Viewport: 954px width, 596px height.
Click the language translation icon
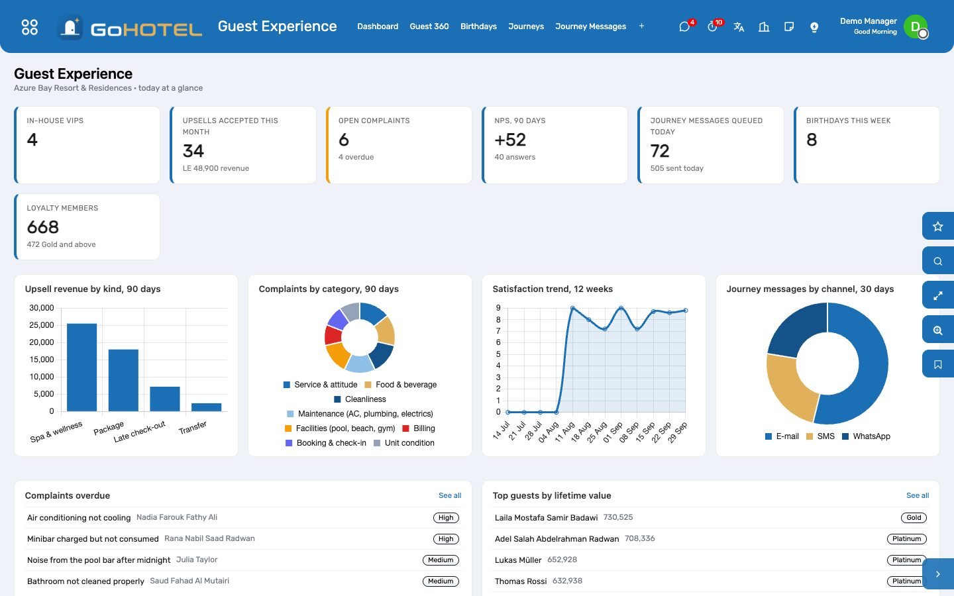[x=739, y=26]
